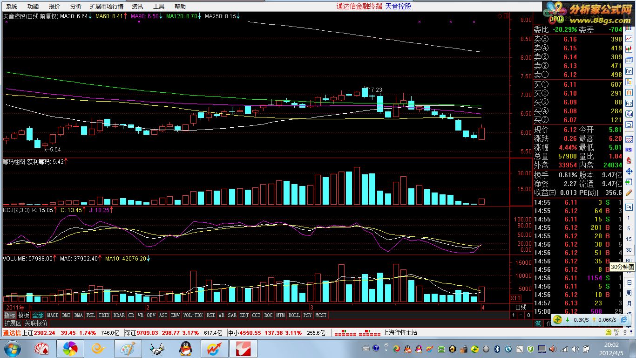This screenshot has height=358, width=636.
Task: Select the MACD indicator tab
Action: (53, 316)
